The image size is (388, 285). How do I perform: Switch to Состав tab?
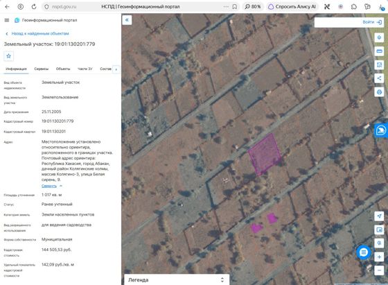click(x=105, y=69)
